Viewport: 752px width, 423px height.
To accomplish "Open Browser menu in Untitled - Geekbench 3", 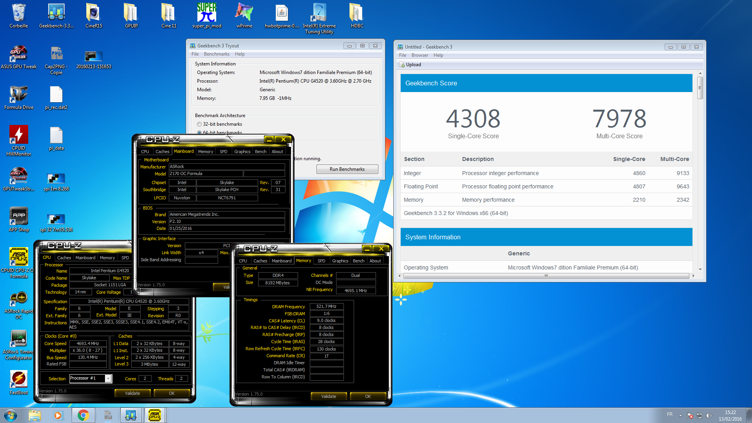I will pyautogui.click(x=419, y=55).
